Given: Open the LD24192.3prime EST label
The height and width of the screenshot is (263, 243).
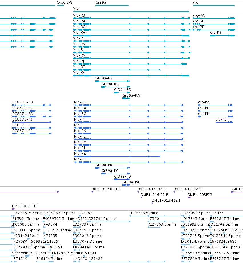Looking at the screenshot, I should point(87,230).
